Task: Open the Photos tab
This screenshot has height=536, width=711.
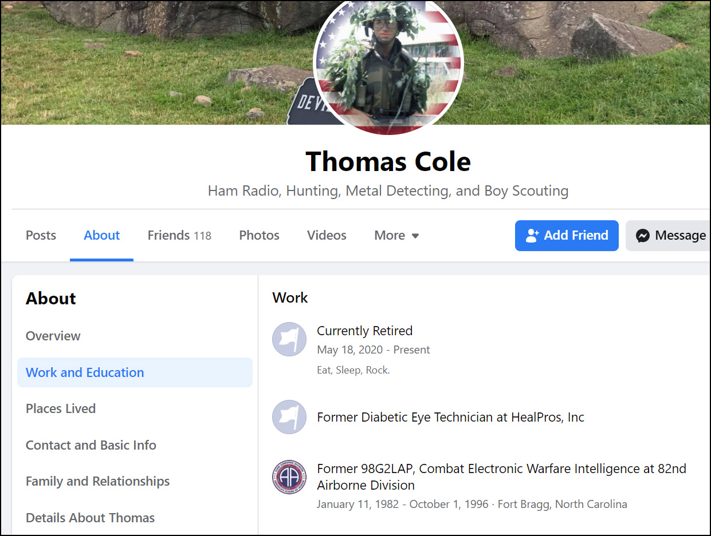Action: tap(259, 235)
